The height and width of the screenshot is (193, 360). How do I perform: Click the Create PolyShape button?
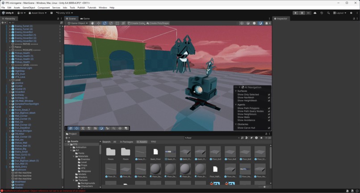pyautogui.click(x=158, y=23)
